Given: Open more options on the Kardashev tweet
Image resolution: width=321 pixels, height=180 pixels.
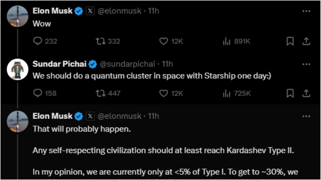Looking at the screenshot, I should (x=306, y=116).
